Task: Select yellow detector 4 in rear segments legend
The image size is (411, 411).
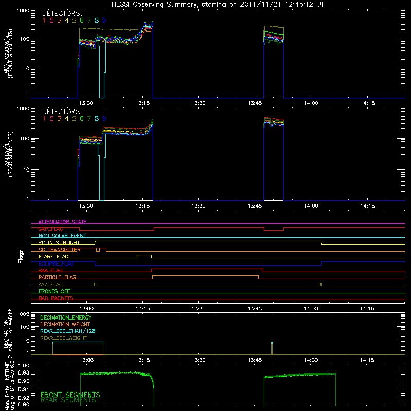Action: click(67, 119)
